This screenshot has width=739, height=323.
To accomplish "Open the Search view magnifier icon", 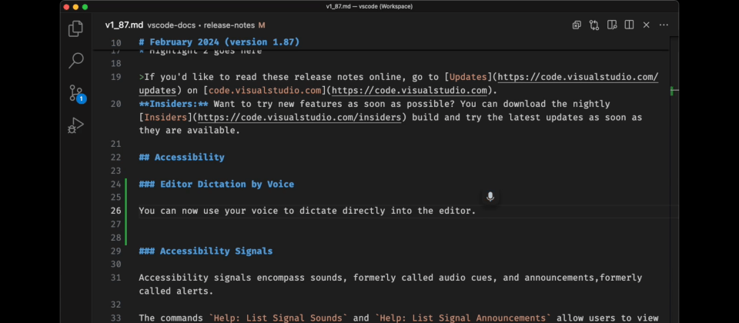I will [x=75, y=61].
